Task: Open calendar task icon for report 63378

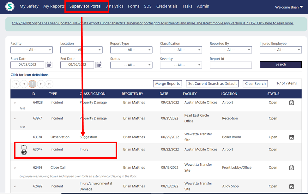Action: 292,137
